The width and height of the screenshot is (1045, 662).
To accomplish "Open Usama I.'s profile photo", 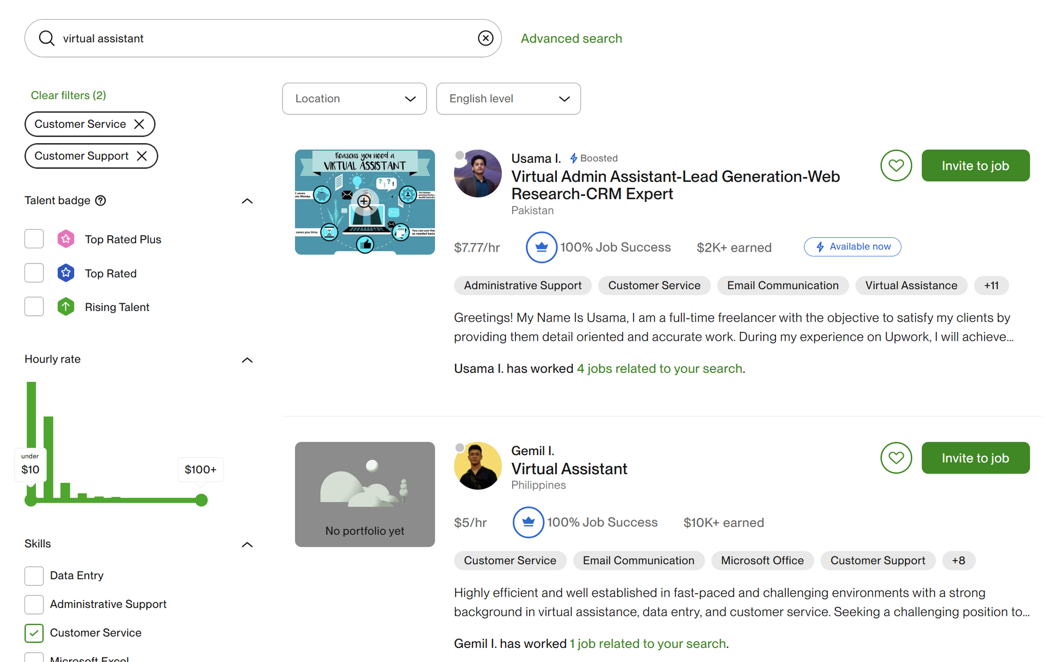I will pyautogui.click(x=478, y=174).
